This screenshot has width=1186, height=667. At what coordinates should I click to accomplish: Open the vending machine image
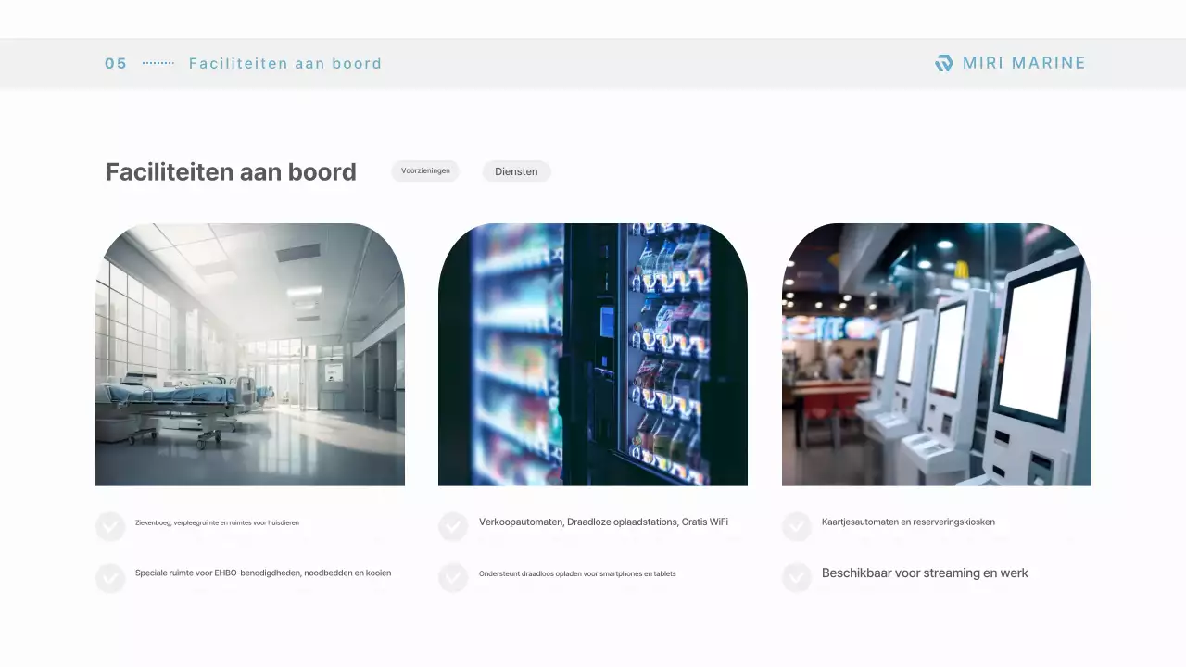[x=592, y=353]
